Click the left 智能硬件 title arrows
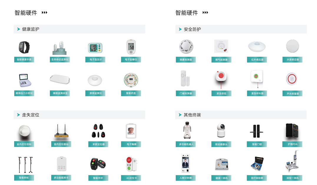317x185 pixels. tap(44, 13)
